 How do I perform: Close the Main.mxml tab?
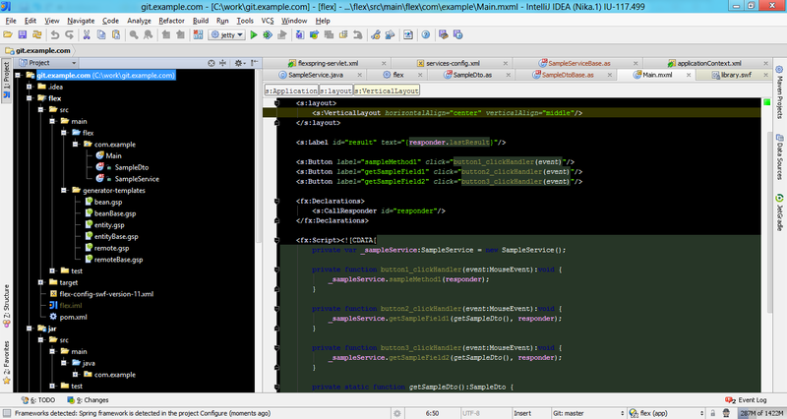689,75
